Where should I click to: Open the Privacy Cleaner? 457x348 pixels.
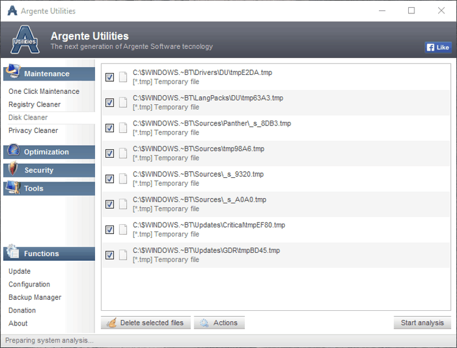(34, 130)
